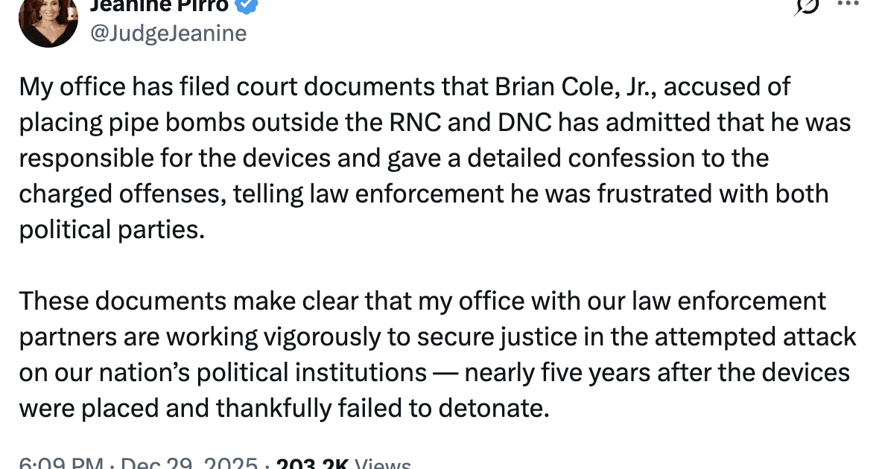Open the Views count analytics
Image resolution: width=882 pixels, height=469 pixels.
pyautogui.click(x=343, y=465)
